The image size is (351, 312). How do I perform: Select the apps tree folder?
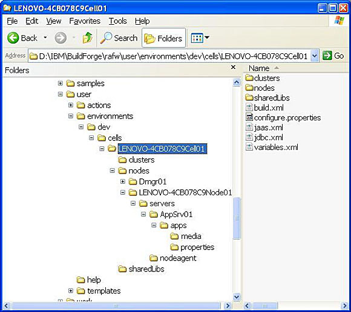(x=174, y=226)
